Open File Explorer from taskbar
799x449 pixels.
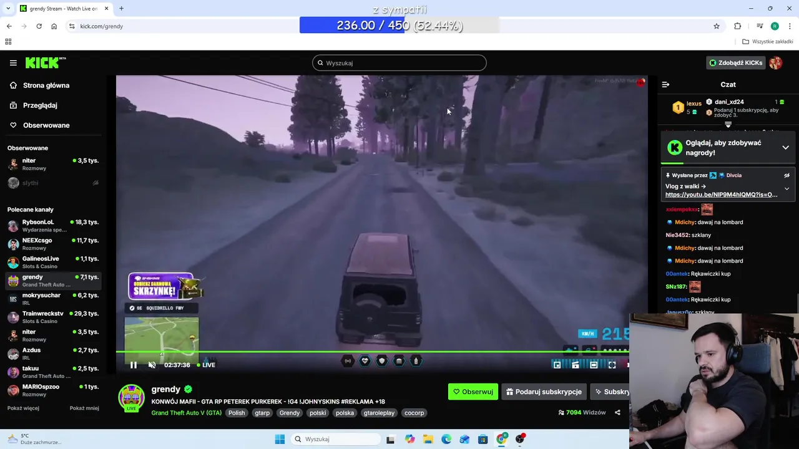pyautogui.click(x=428, y=439)
